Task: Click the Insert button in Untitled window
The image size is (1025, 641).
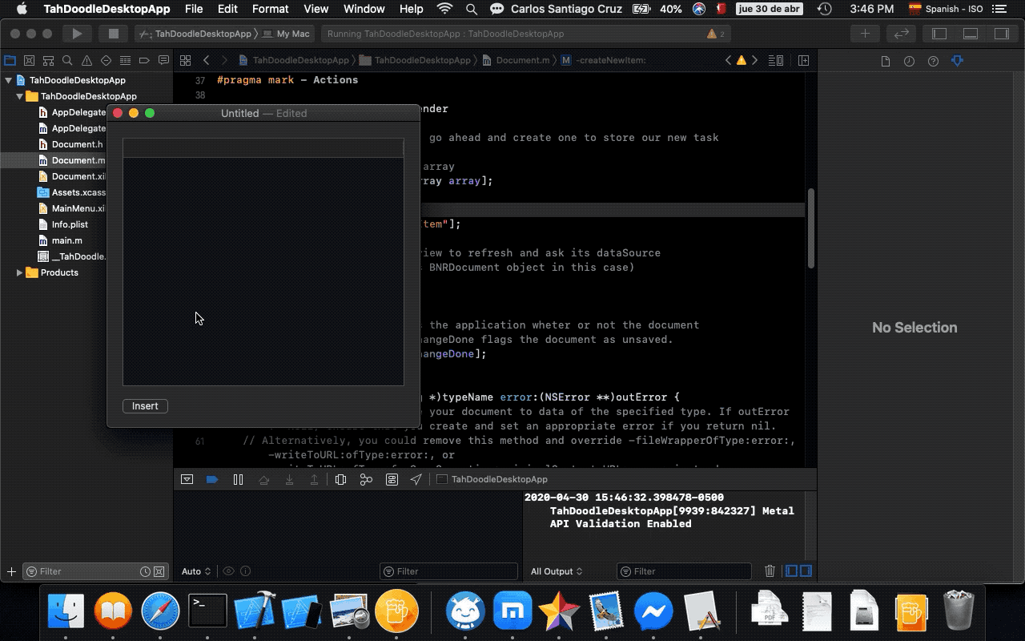Action: (145, 406)
